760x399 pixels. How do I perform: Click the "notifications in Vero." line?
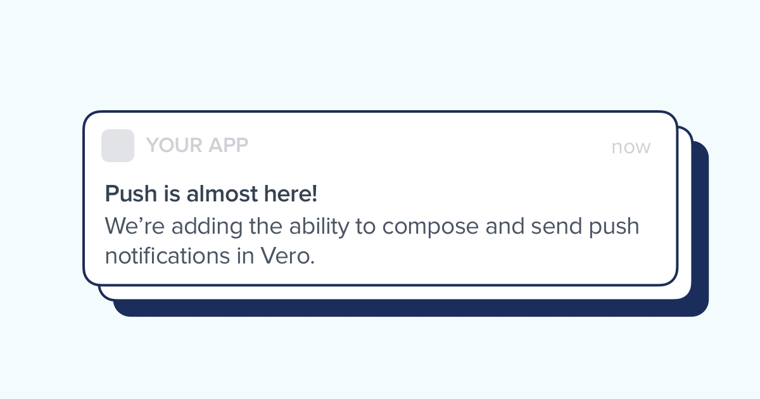click(210, 256)
